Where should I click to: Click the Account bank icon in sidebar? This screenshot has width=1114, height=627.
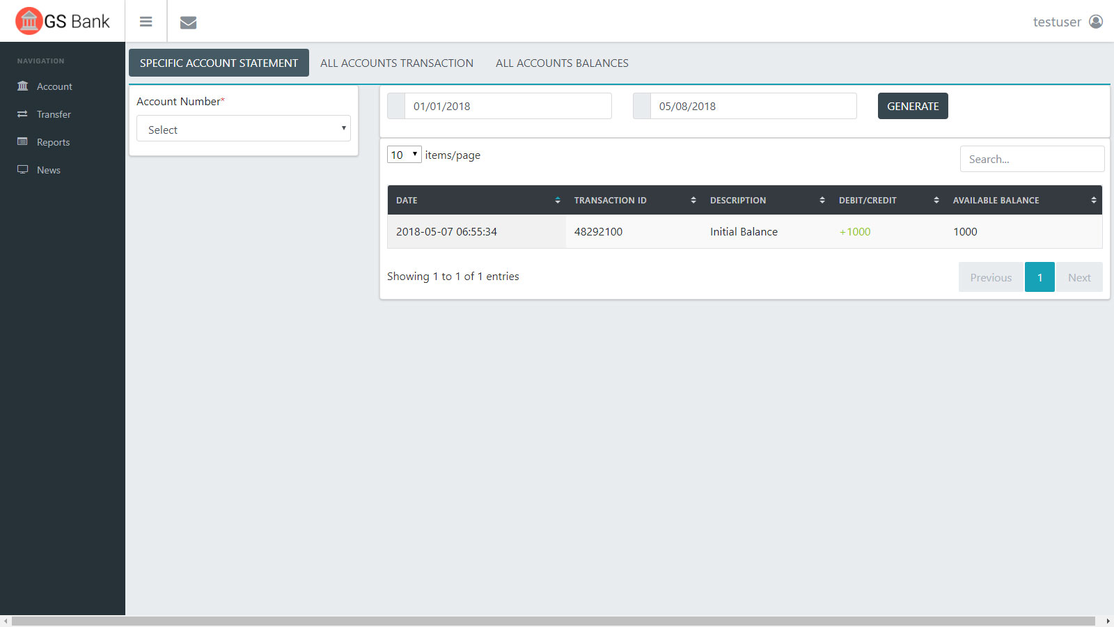(23, 86)
